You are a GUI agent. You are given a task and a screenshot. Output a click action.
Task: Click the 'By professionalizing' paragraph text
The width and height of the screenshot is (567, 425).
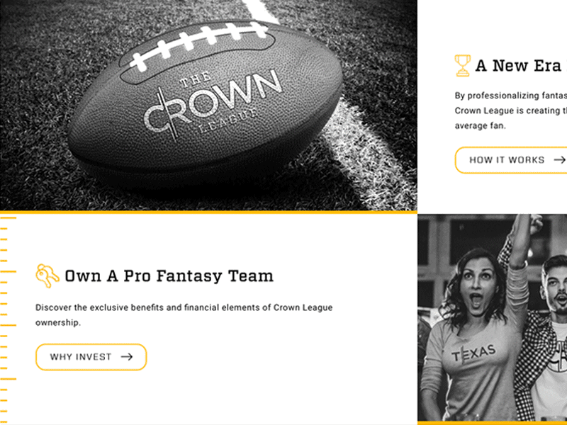point(510,110)
